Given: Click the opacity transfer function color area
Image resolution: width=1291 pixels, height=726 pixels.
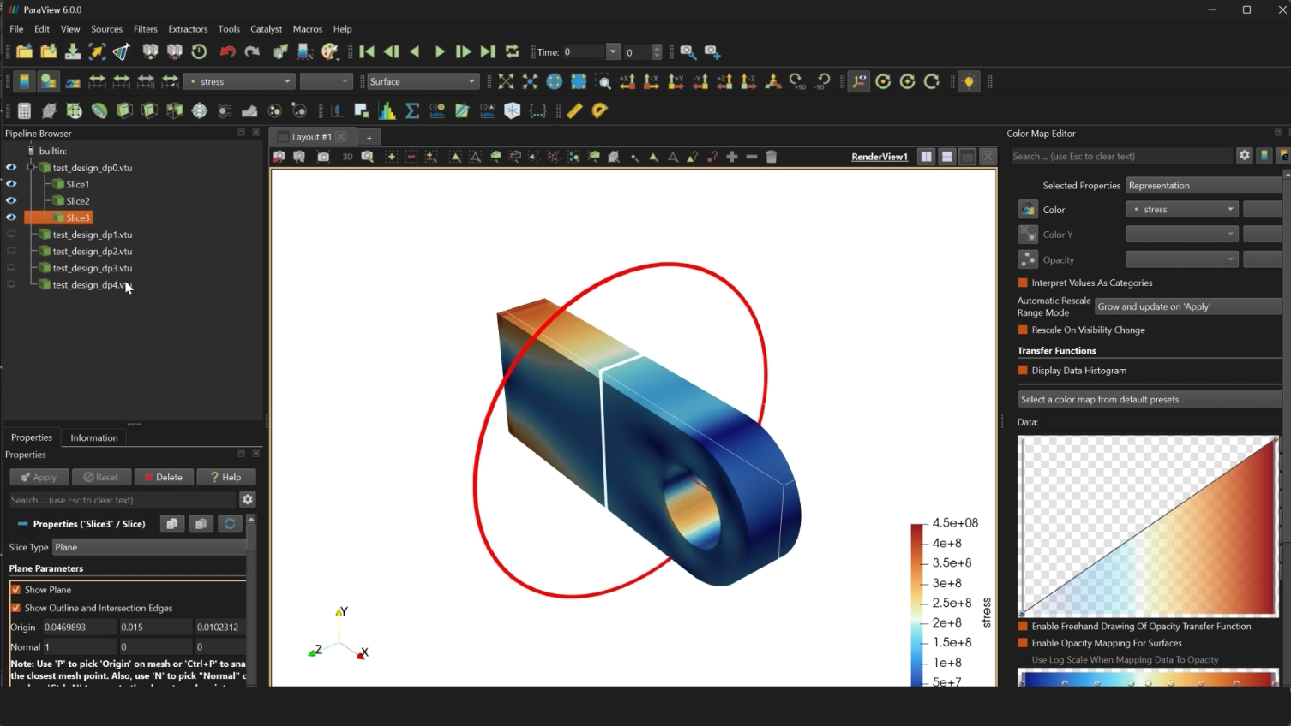Looking at the screenshot, I should click(x=1148, y=527).
